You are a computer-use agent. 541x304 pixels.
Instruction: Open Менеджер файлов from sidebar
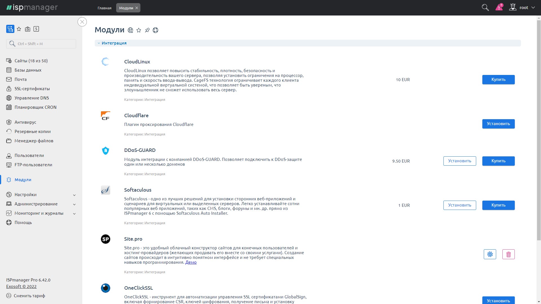(34, 141)
